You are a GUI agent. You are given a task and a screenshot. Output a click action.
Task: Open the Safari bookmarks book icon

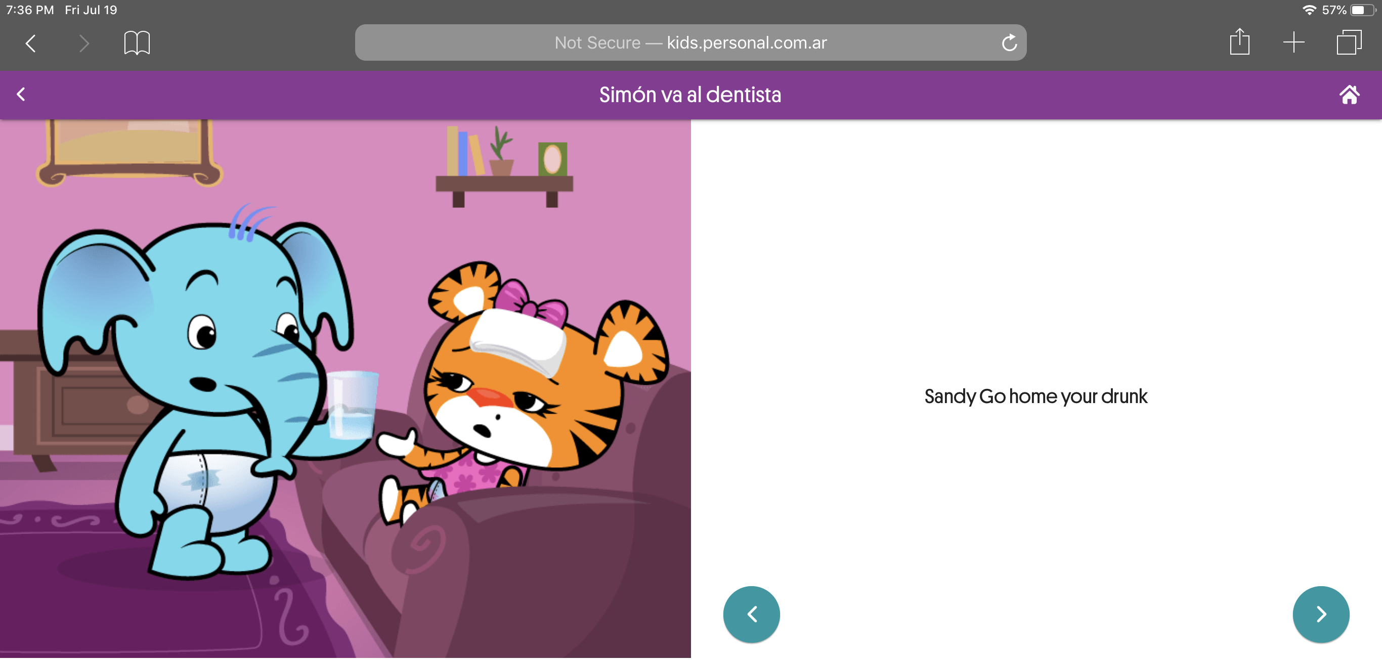[x=137, y=43]
